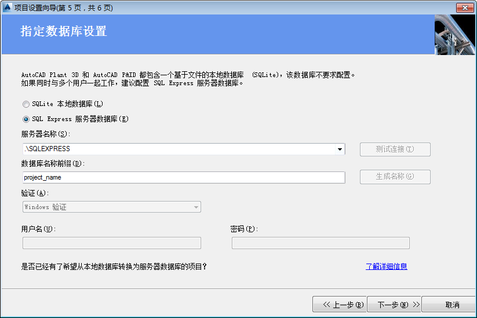Viewport: 477px width, 318px height.
Task: Click the 指定数据库设置 heading text
Action: coord(64,31)
